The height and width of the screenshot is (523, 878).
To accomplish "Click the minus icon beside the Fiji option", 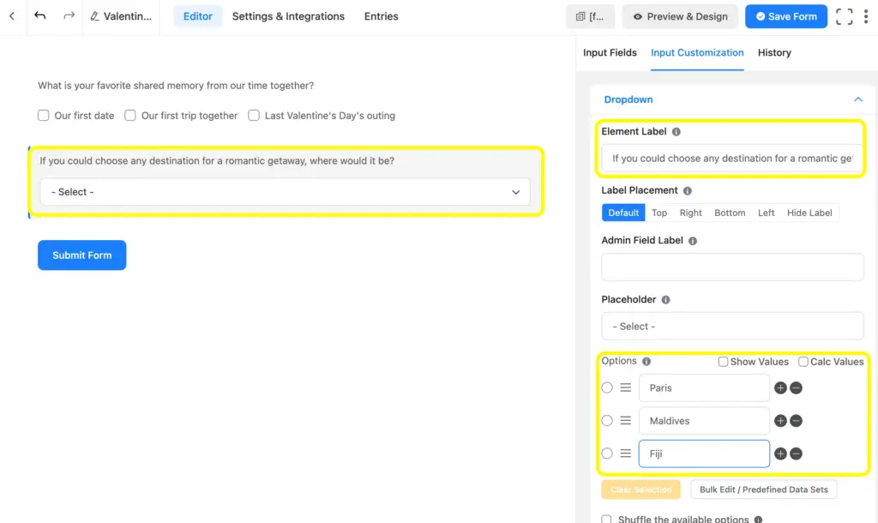I will (797, 454).
